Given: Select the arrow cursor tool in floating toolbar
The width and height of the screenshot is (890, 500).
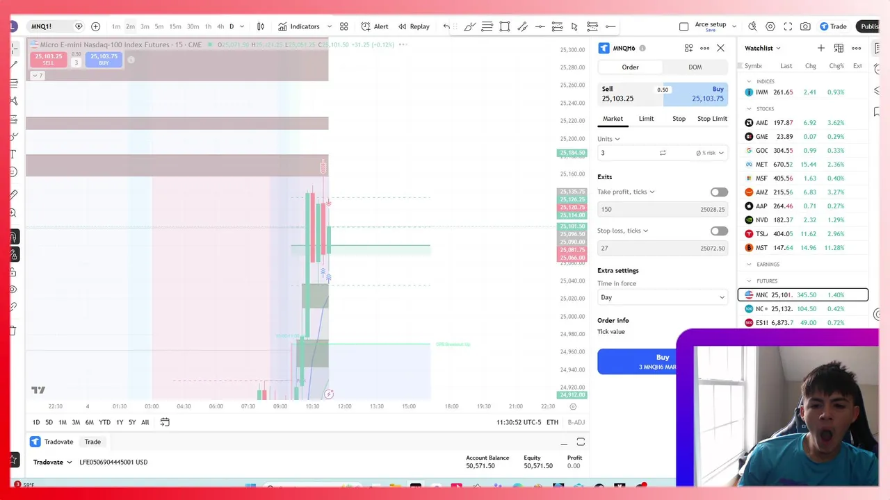Looking at the screenshot, I should [574, 26].
